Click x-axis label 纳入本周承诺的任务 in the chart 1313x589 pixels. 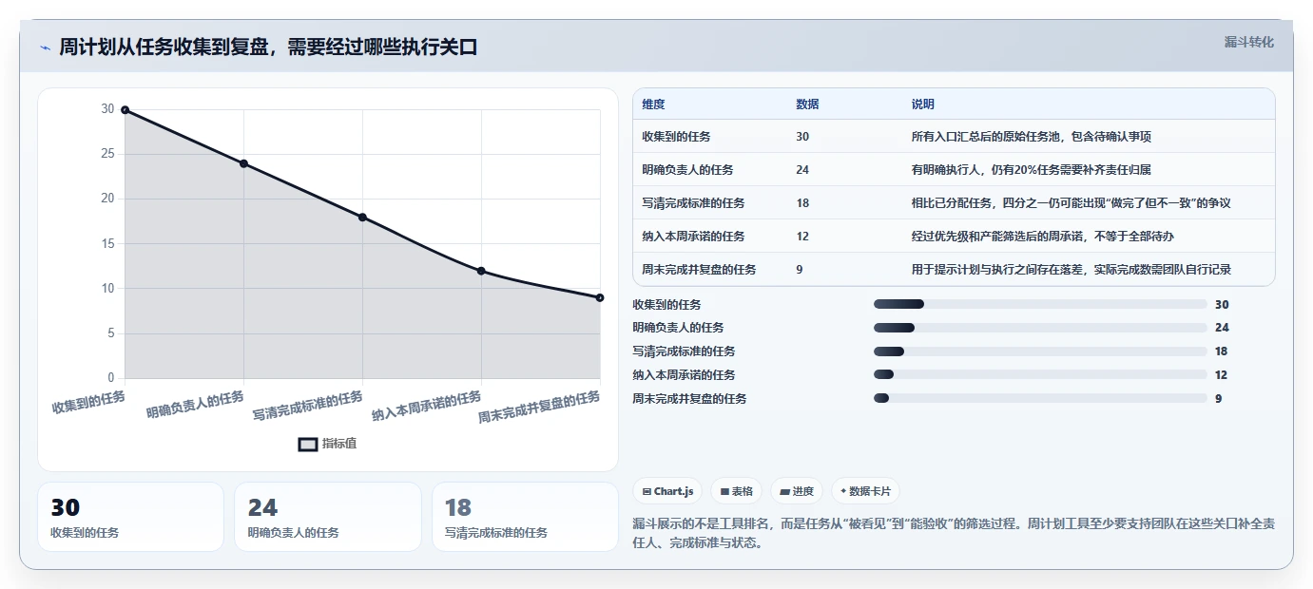[x=427, y=406]
